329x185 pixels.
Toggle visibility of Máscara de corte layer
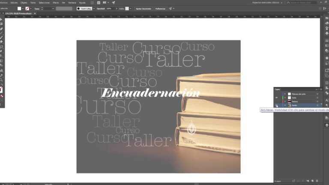(x=277, y=94)
